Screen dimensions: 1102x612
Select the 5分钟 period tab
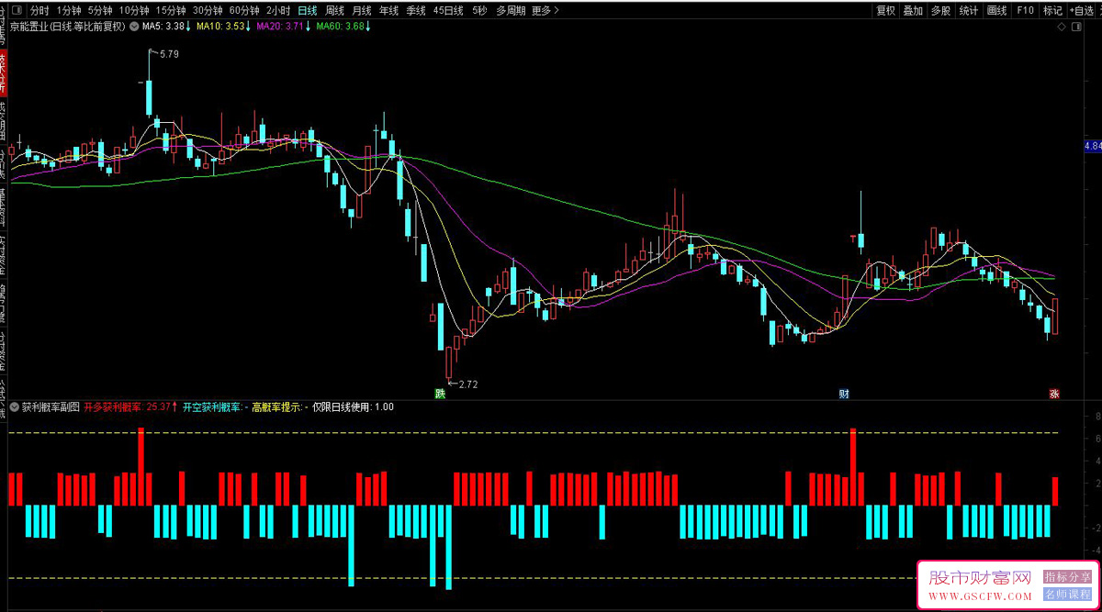(x=100, y=11)
